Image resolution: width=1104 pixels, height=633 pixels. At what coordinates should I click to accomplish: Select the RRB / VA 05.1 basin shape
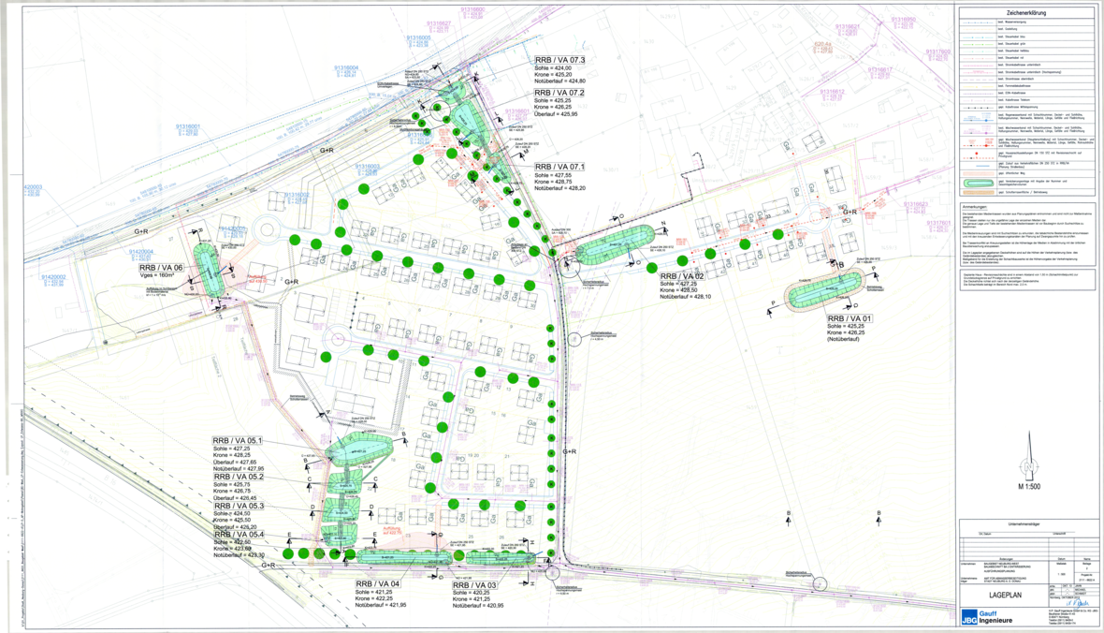point(360,452)
